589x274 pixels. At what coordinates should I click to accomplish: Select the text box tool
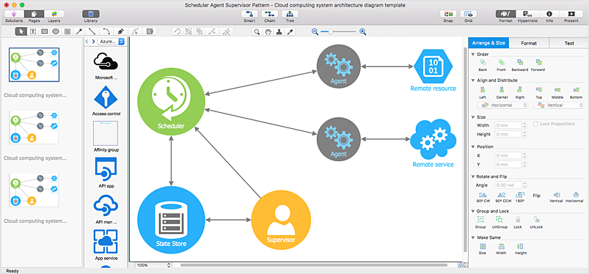click(33, 32)
